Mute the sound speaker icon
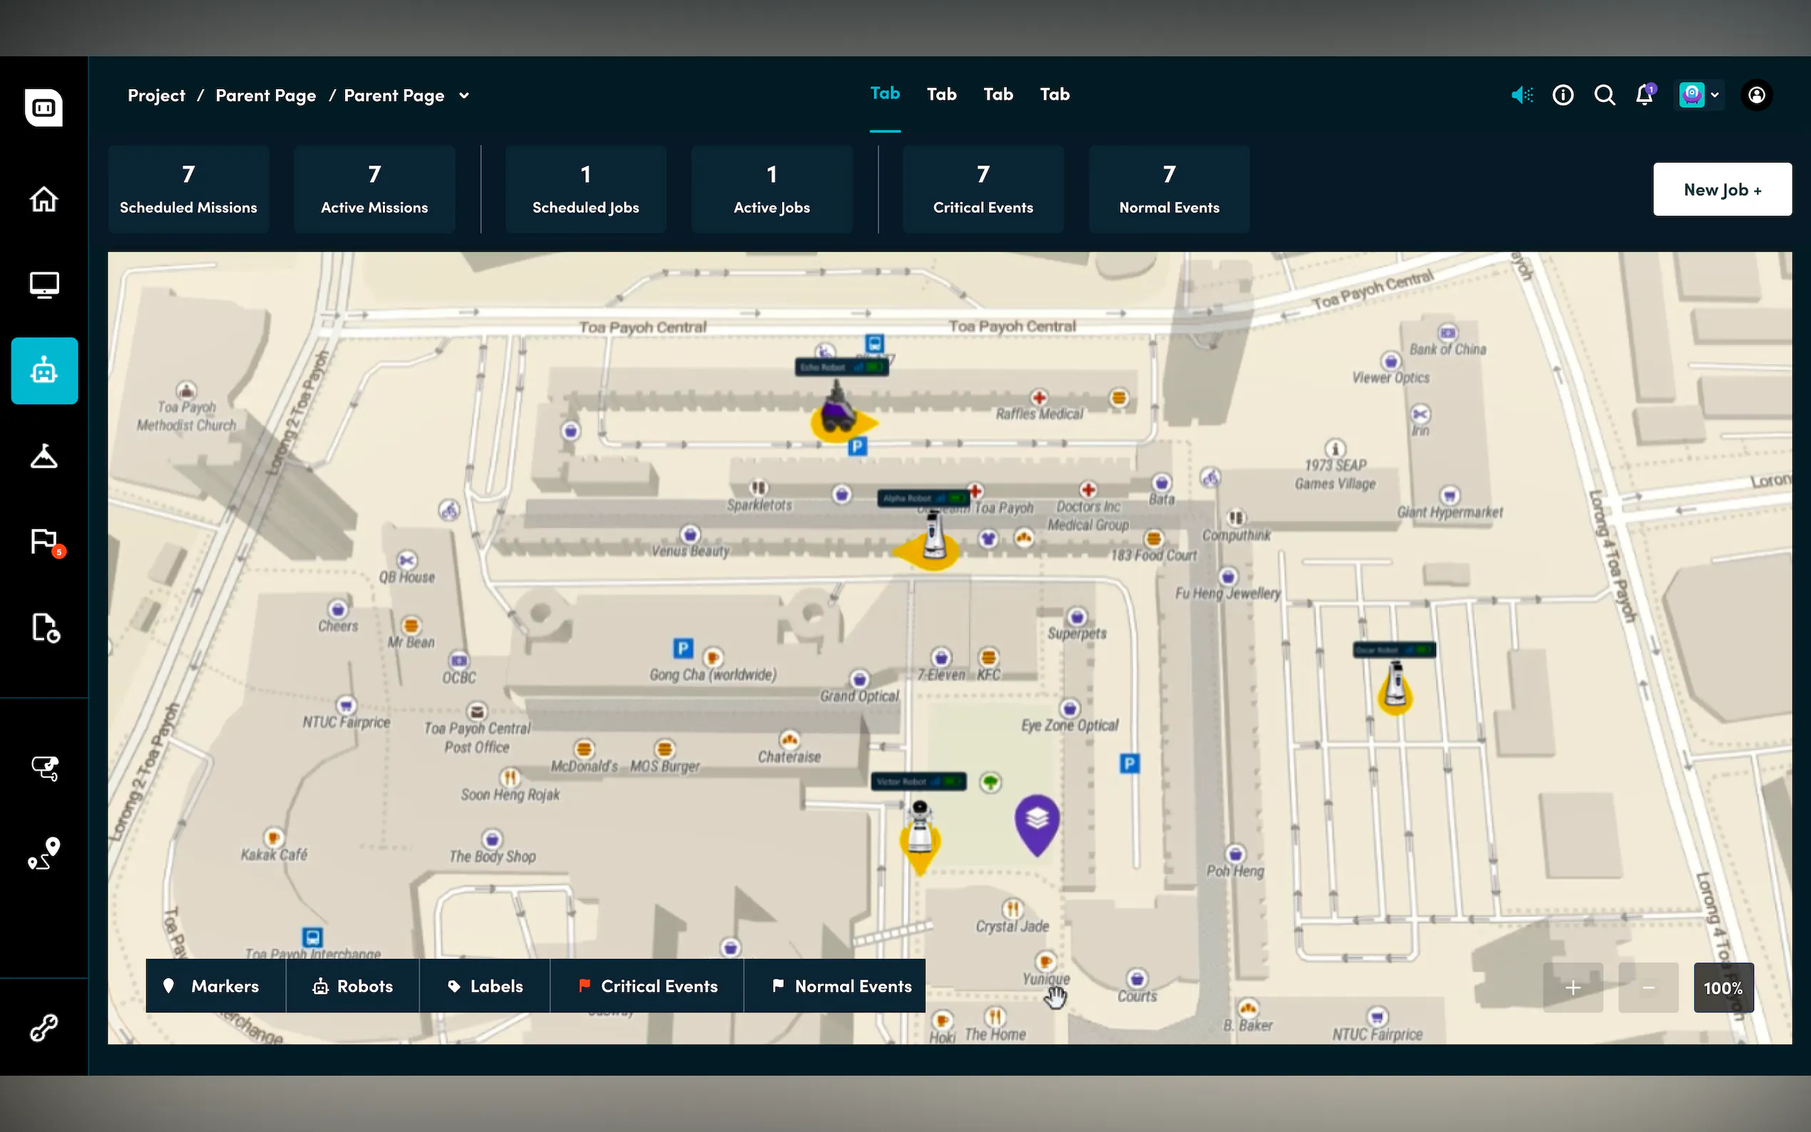This screenshot has width=1811, height=1132. [x=1522, y=95]
